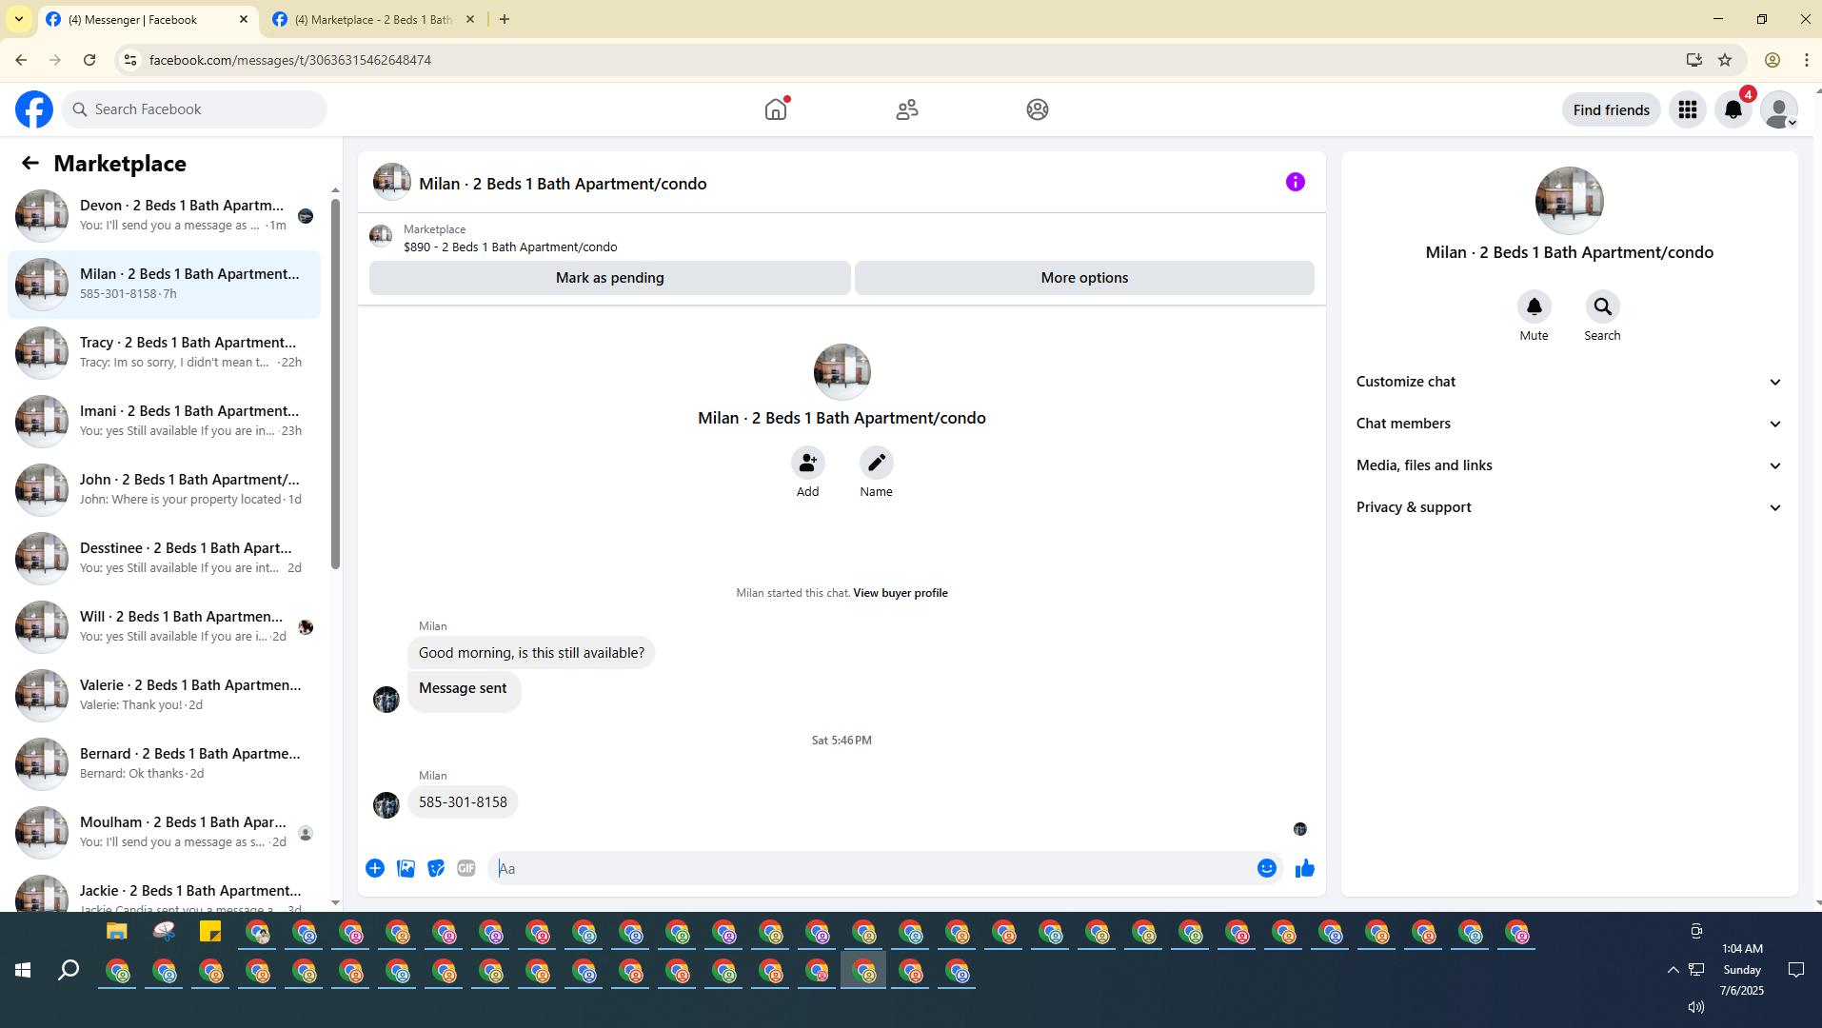Viewport: 1822px width, 1028px height.
Task: Open Moulham conversation in chat list
Action: tap(164, 832)
